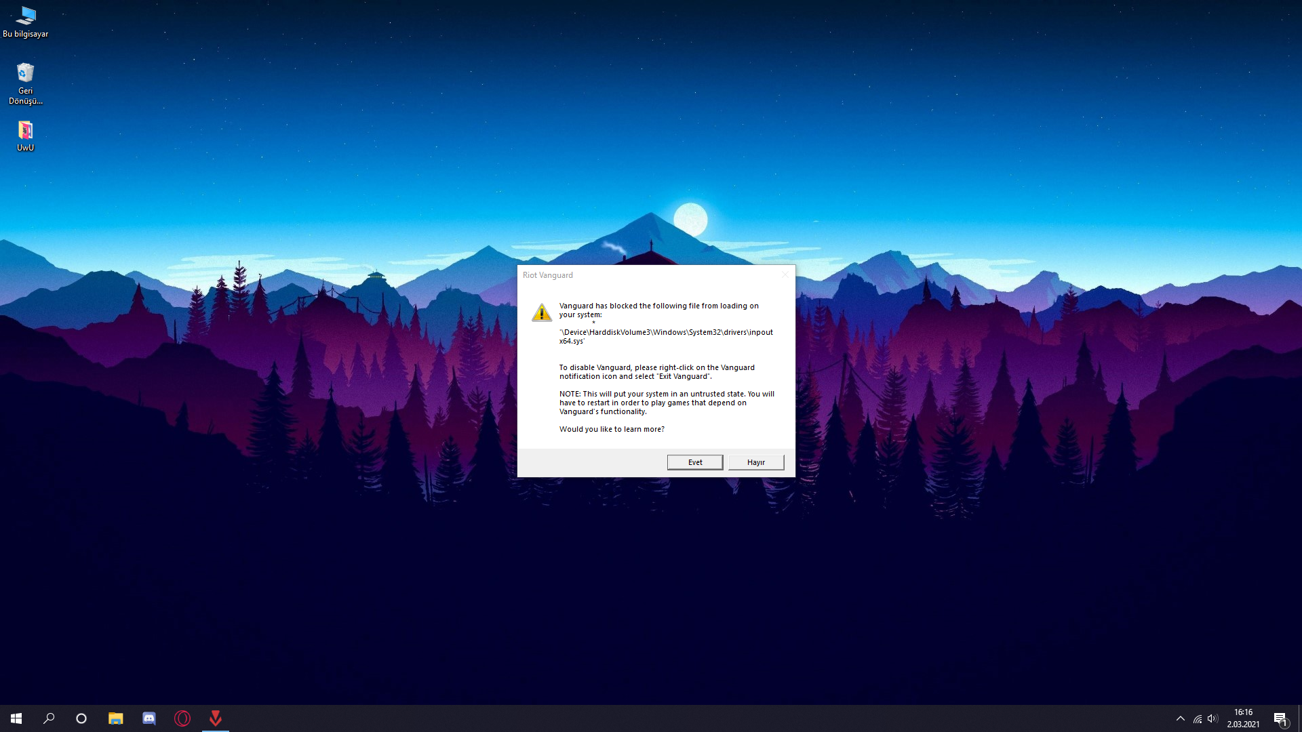Viewport: 1302px width, 732px height.
Task: Open the Action Center notification panel
Action: (1281, 718)
